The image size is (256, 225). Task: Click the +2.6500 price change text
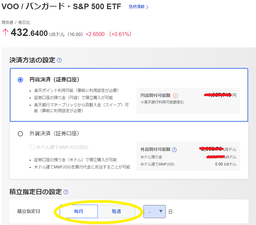[x=95, y=34]
